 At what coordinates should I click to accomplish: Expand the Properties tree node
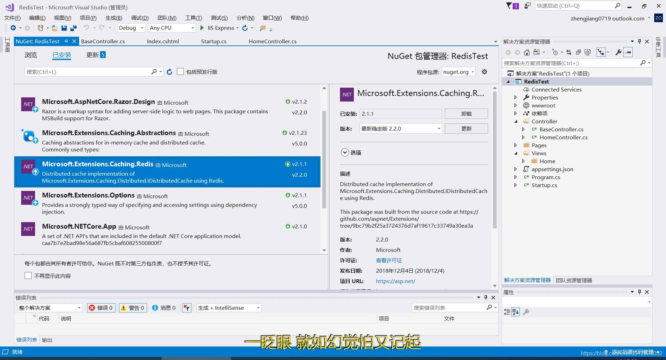[x=515, y=97]
